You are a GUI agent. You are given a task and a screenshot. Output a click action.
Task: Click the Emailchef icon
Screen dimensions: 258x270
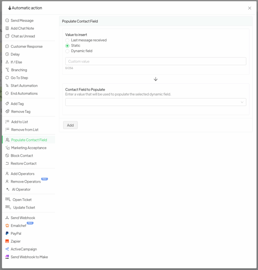(x=7, y=226)
